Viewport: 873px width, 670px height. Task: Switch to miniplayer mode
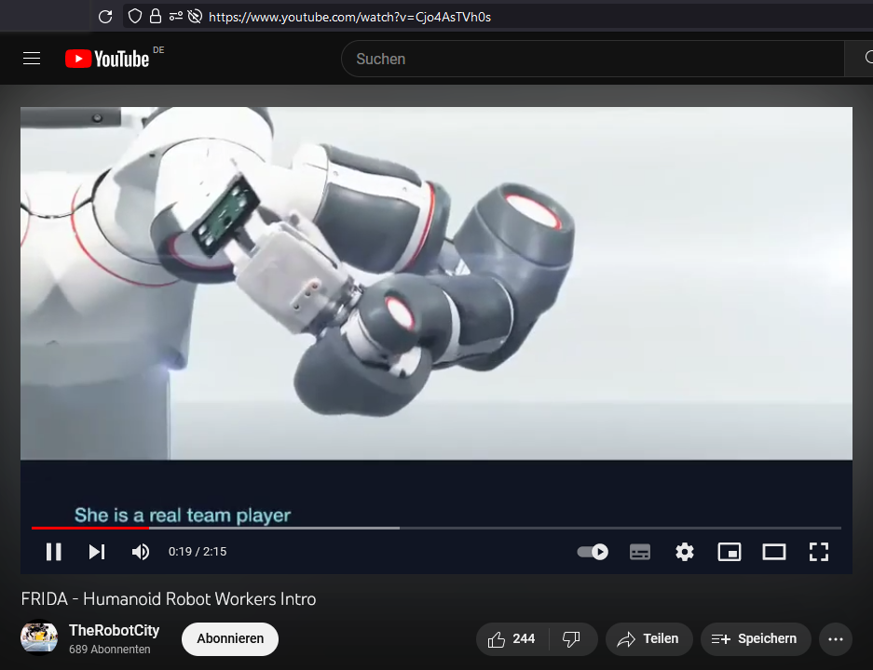[x=729, y=552]
